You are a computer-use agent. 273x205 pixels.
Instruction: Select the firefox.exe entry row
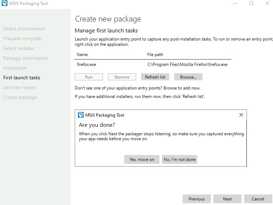[x=153, y=64]
